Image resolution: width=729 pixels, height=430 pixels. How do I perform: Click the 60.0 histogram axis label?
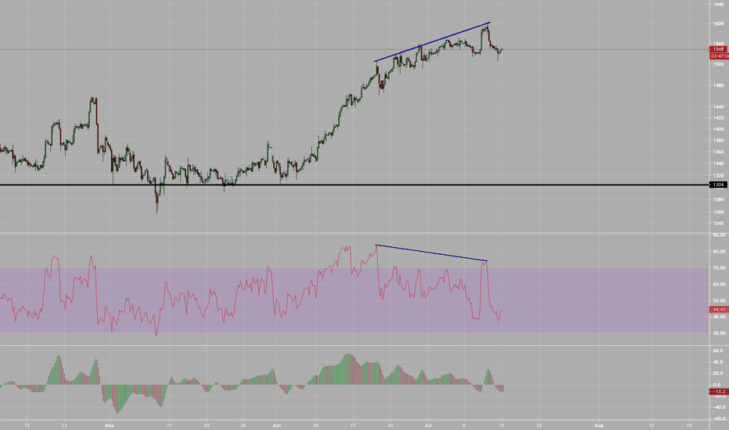(x=718, y=351)
